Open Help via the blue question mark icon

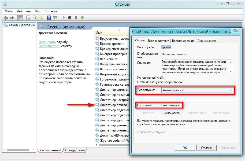pyautogui.click(x=49, y=18)
